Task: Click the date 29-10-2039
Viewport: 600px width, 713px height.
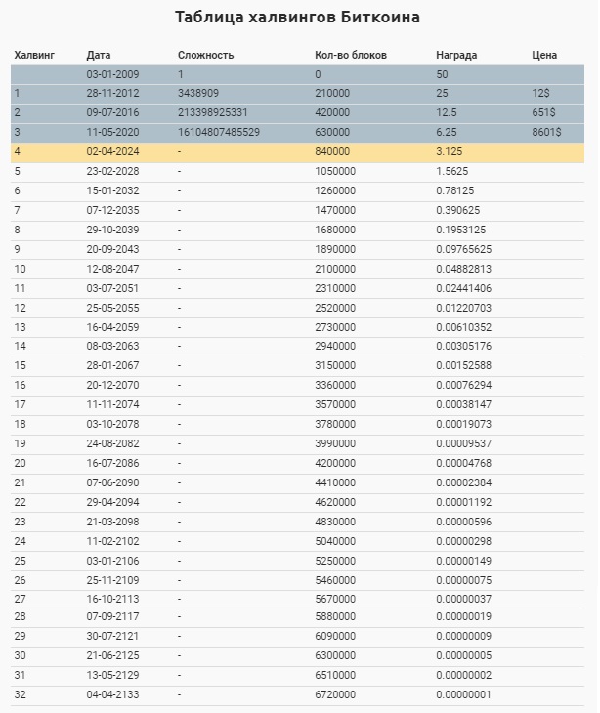Action: coord(112,230)
